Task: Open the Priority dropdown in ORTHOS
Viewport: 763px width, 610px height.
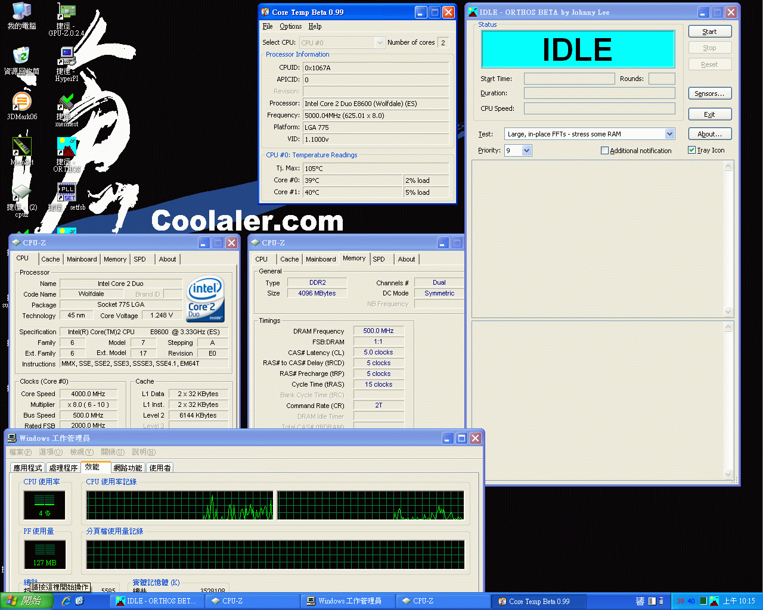Action: pos(526,151)
